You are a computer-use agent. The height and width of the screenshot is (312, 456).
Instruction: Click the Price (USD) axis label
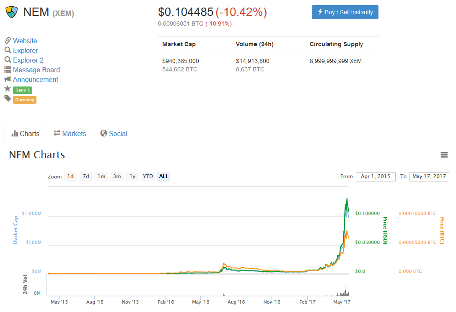[x=385, y=231]
